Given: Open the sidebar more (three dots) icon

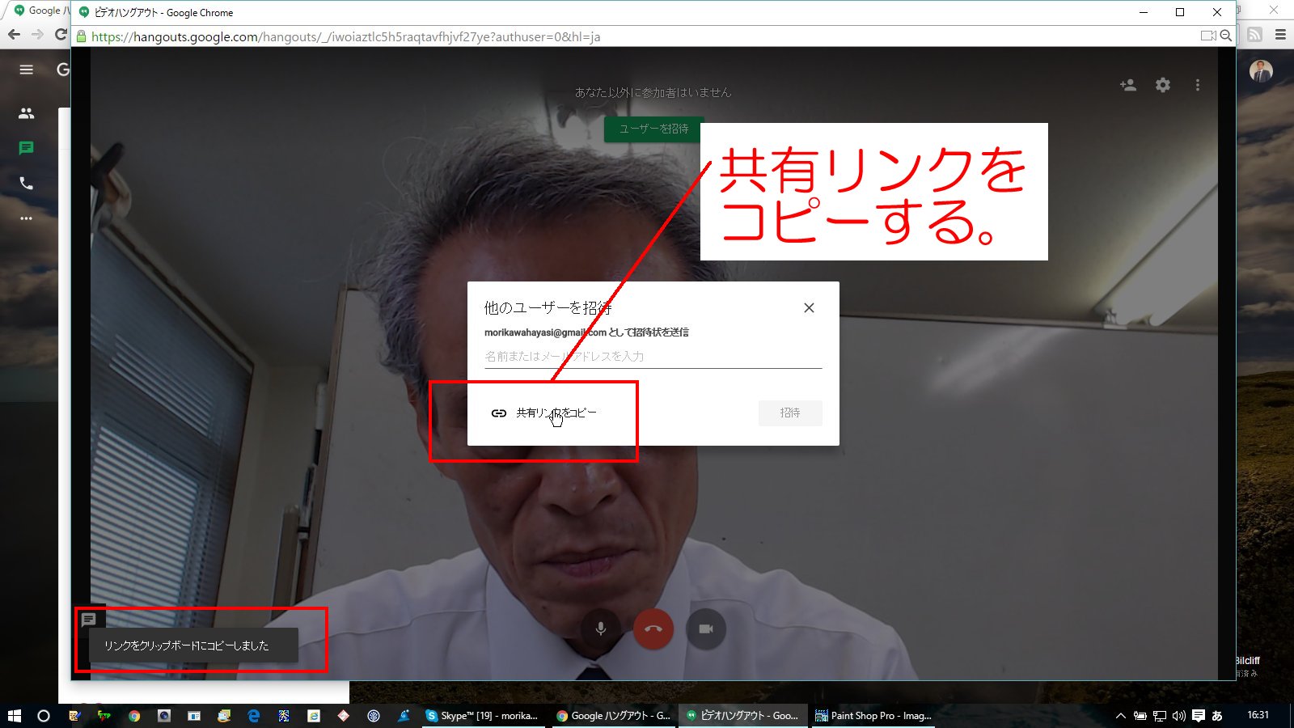Looking at the screenshot, I should (27, 218).
